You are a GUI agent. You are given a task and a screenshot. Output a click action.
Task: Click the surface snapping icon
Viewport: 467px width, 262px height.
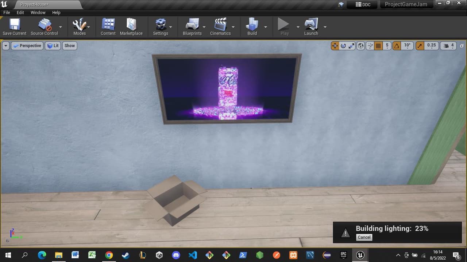point(370,46)
